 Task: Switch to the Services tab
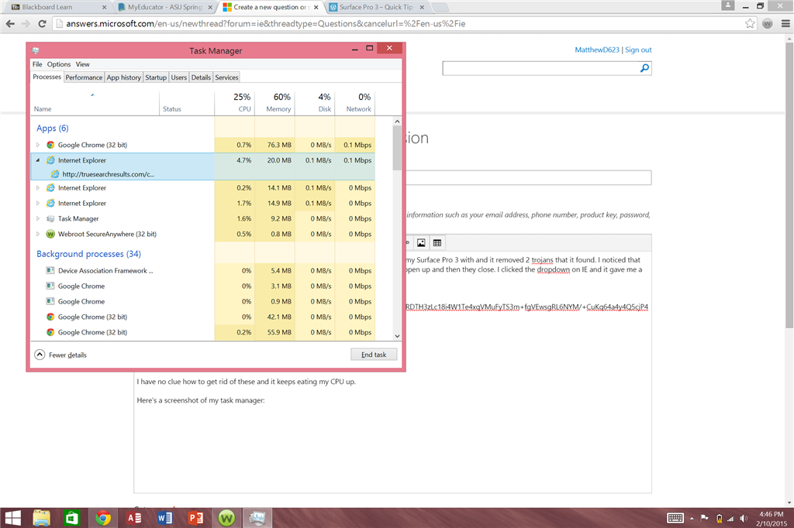click(226, 77)
